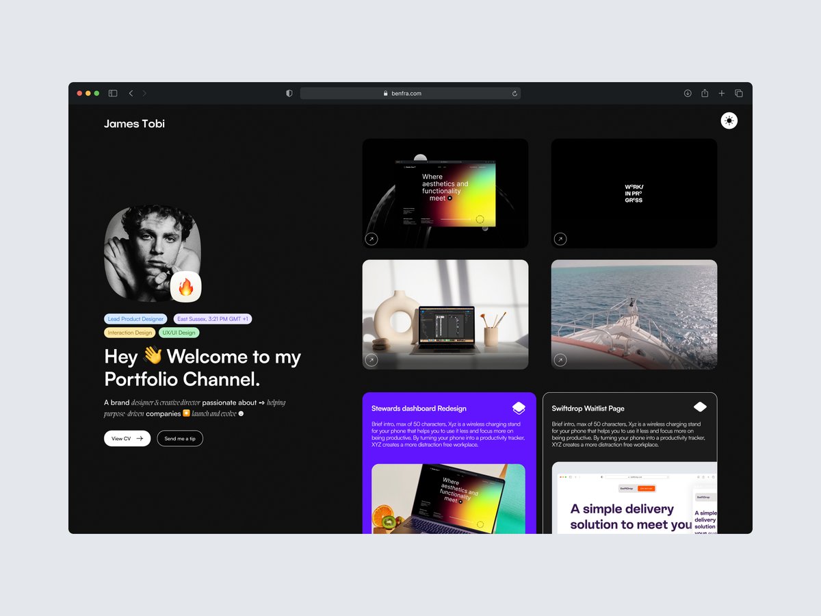Open the Safari downloads icon

click(x=688, y=93)
